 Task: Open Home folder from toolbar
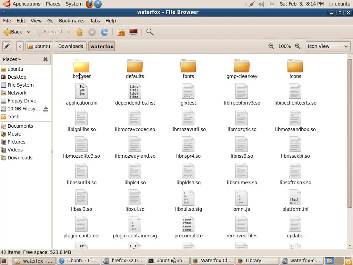(x=121, y=32)
